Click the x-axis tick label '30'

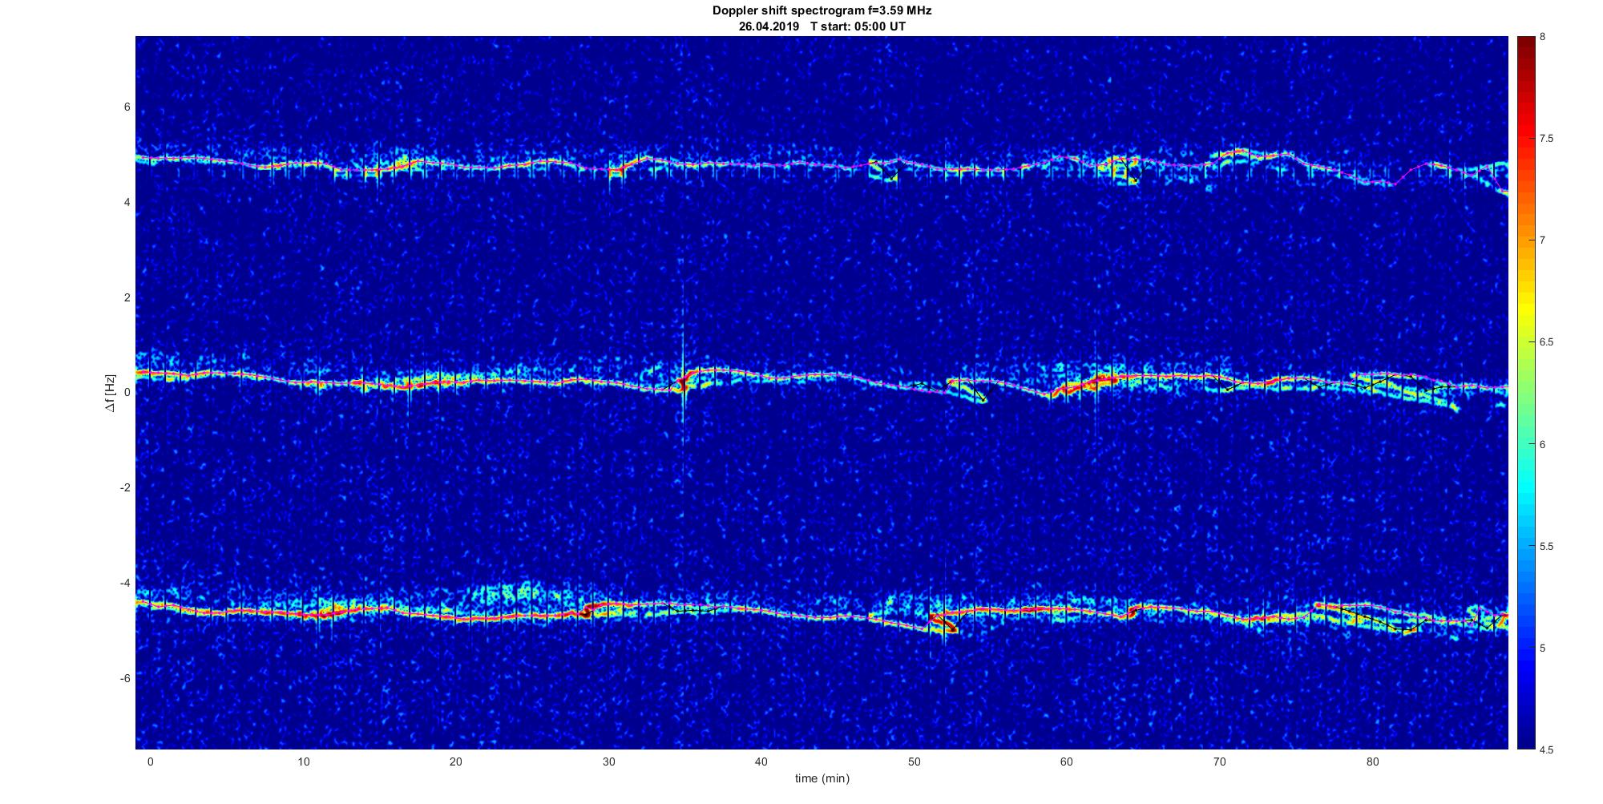(608, 762)
